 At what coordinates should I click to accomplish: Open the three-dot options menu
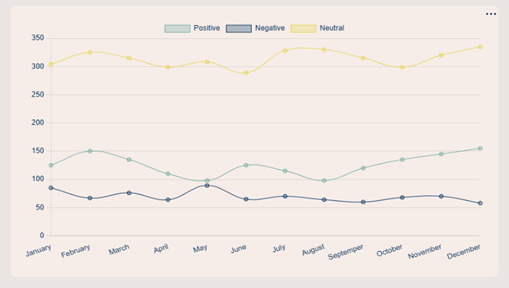491,14
